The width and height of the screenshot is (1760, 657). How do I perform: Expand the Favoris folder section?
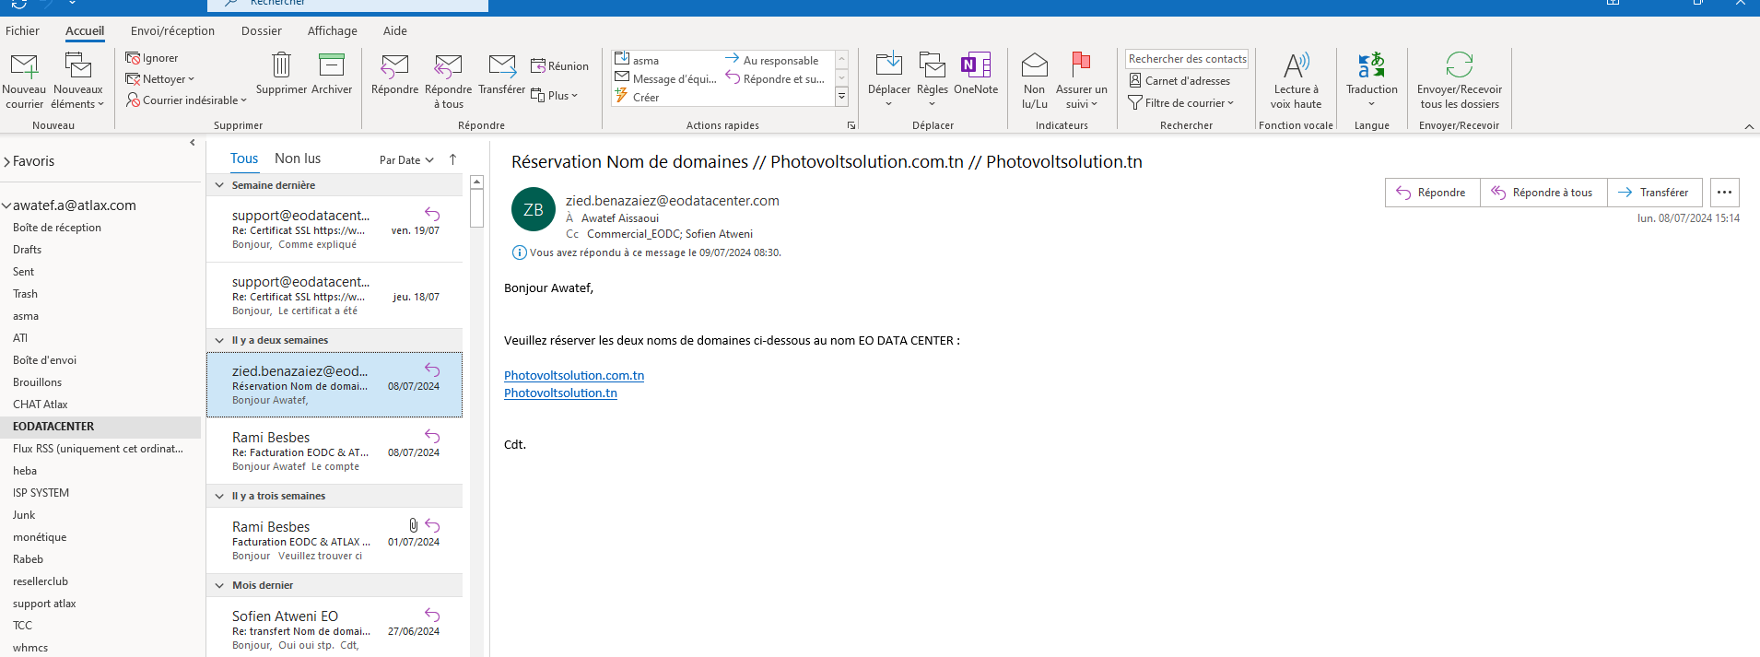coord(7,161)
